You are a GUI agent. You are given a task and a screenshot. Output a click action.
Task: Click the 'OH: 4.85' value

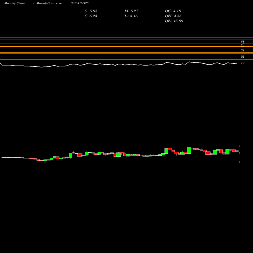tap(173, 16)
